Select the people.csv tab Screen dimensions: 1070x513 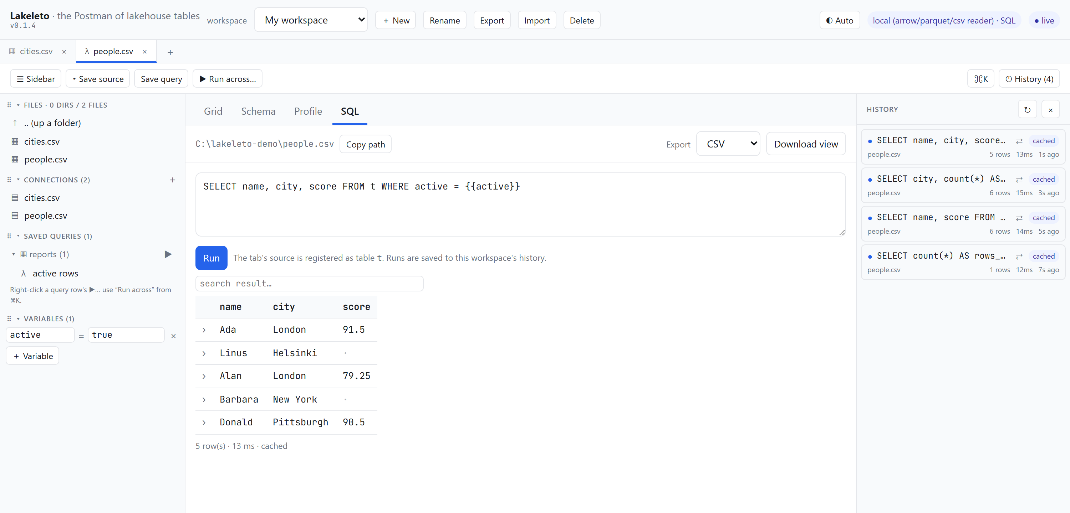pos(113,51)
